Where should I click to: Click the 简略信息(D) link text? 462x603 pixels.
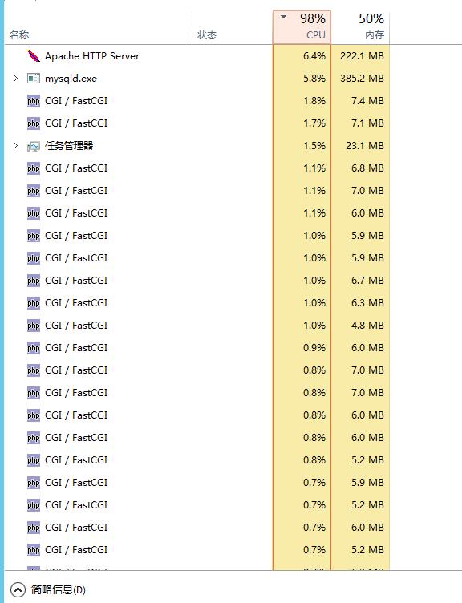(x=59, y=589)
